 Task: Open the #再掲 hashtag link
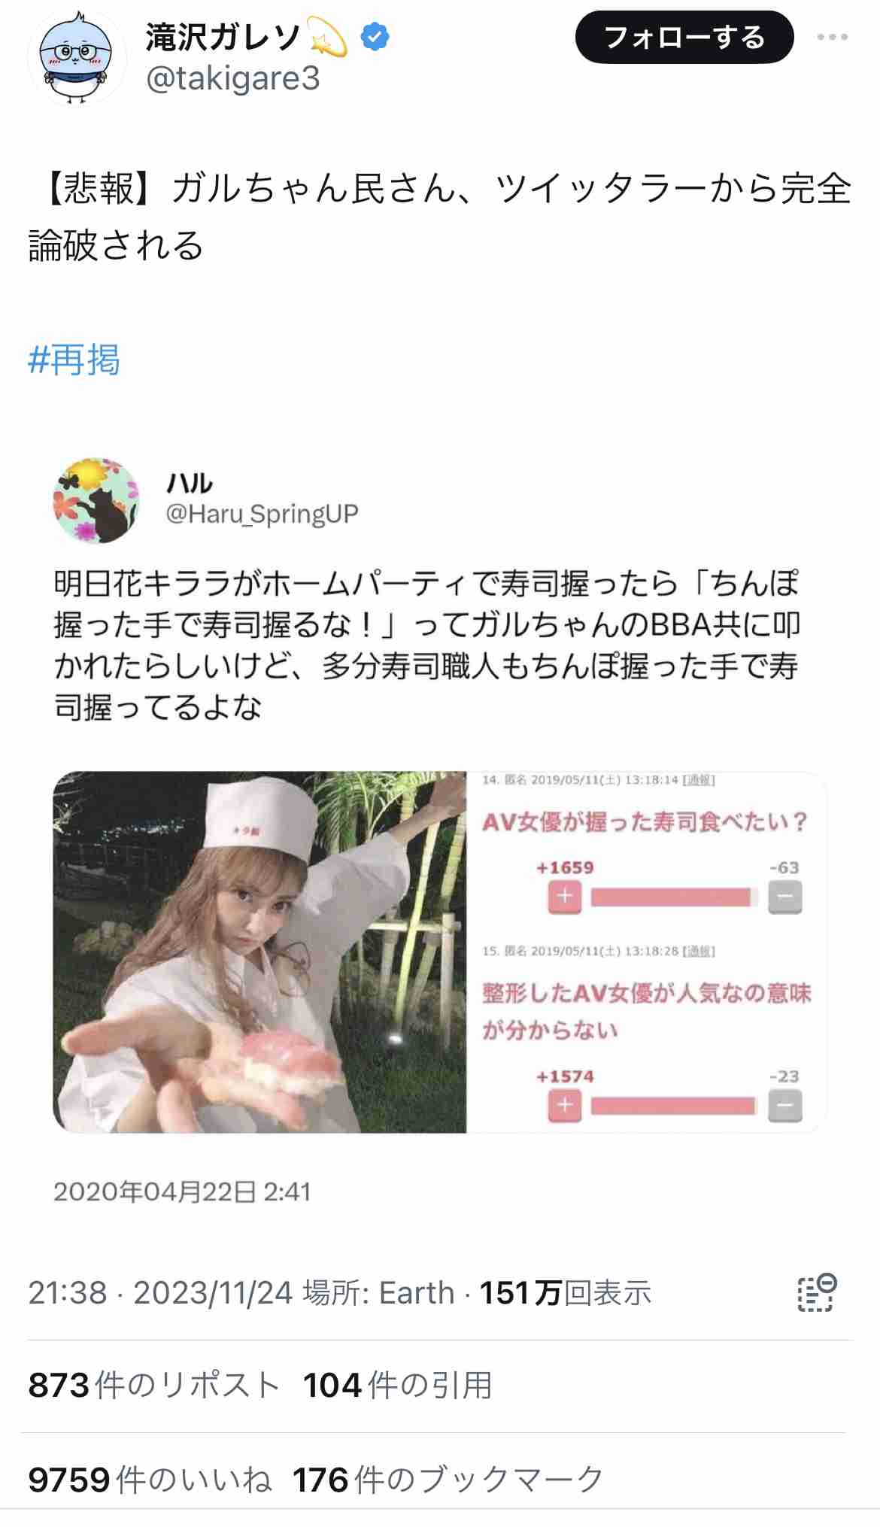(x=74, y=360)
